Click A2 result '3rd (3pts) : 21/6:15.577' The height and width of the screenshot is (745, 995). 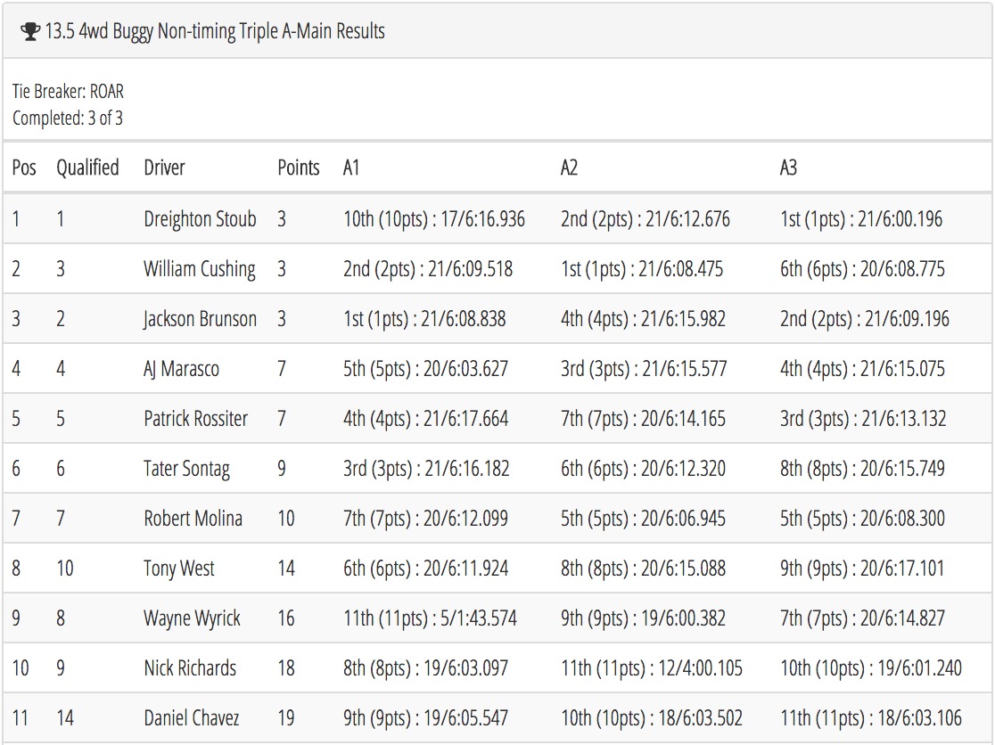coord(644,368)
